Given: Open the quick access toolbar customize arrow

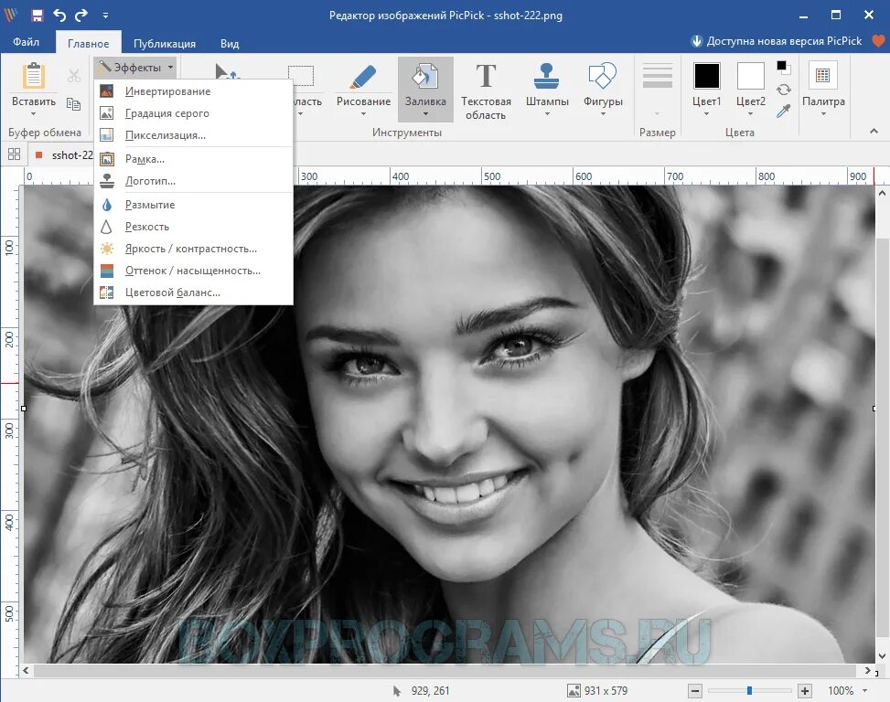Looking at the screenshot, I should 105,16.
